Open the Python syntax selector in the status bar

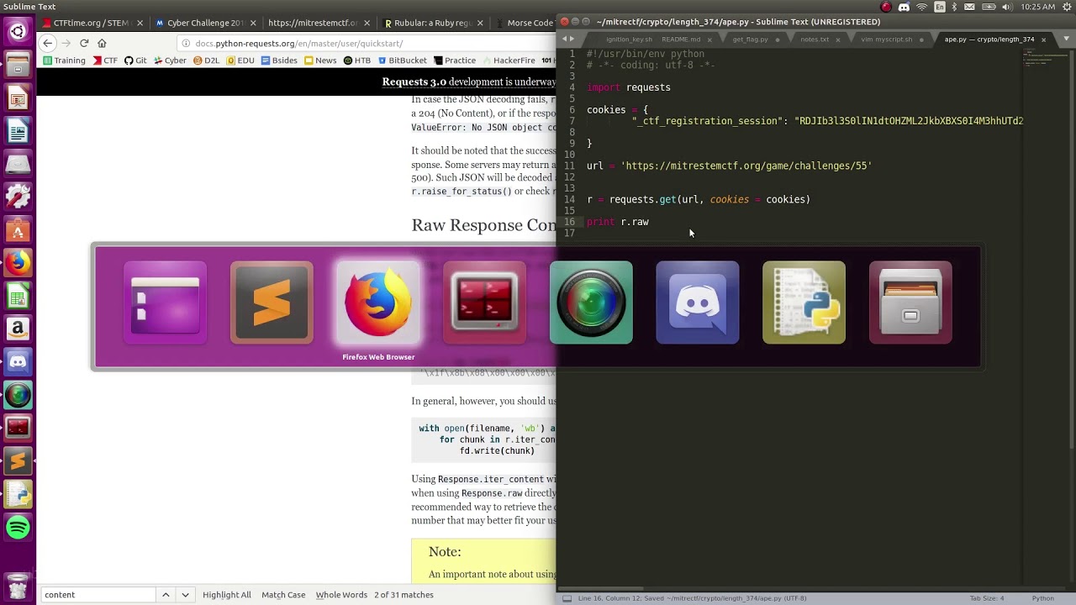coord(1043,598)
